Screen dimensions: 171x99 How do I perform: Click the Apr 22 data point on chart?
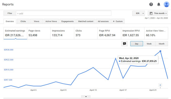pos(160,51)
